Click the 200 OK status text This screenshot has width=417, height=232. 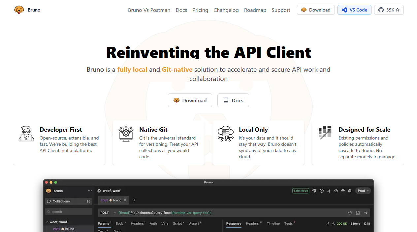342,224
